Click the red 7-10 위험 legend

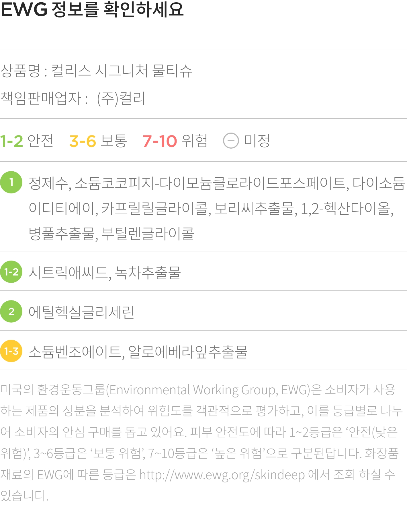(x=175, y=141)
